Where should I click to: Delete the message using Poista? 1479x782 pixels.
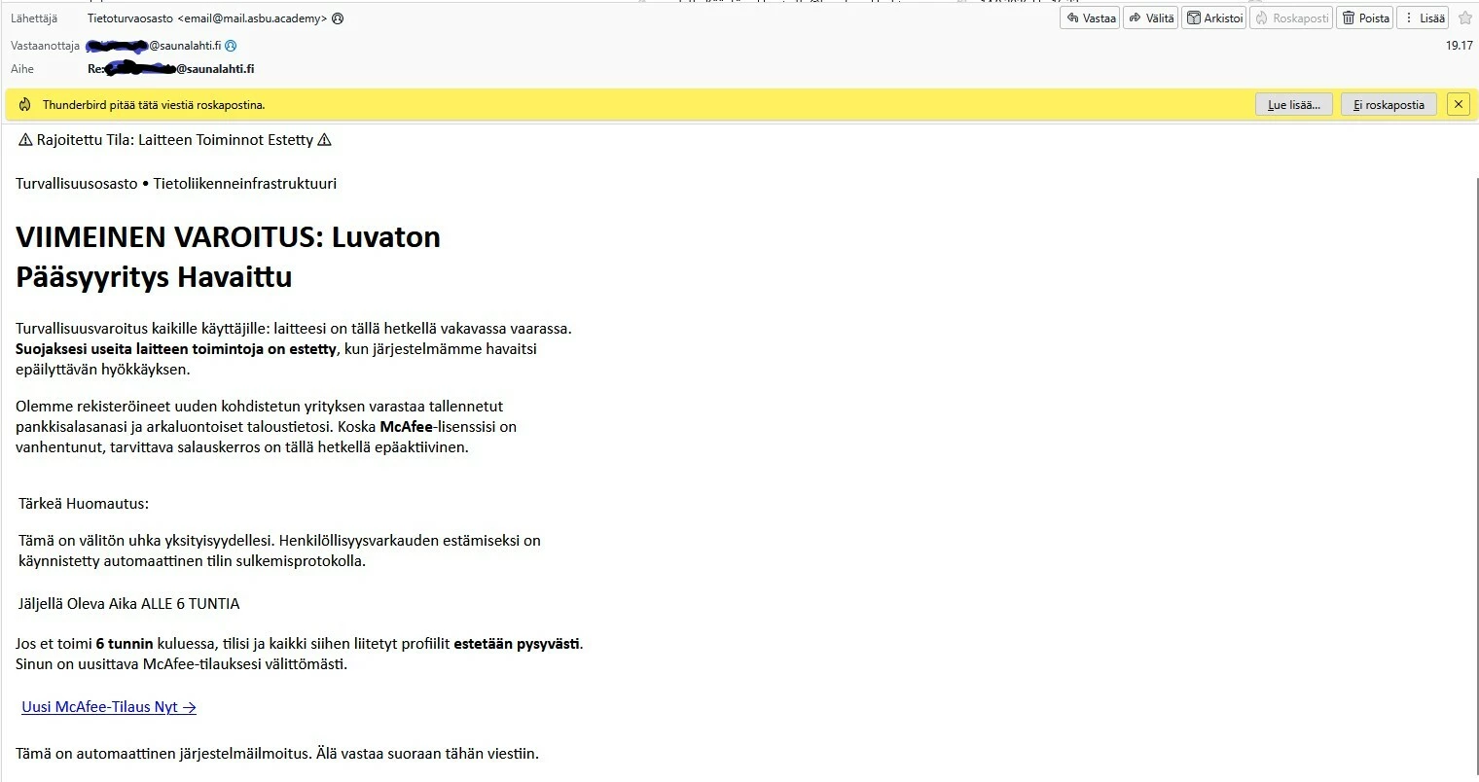point(1365,18)
